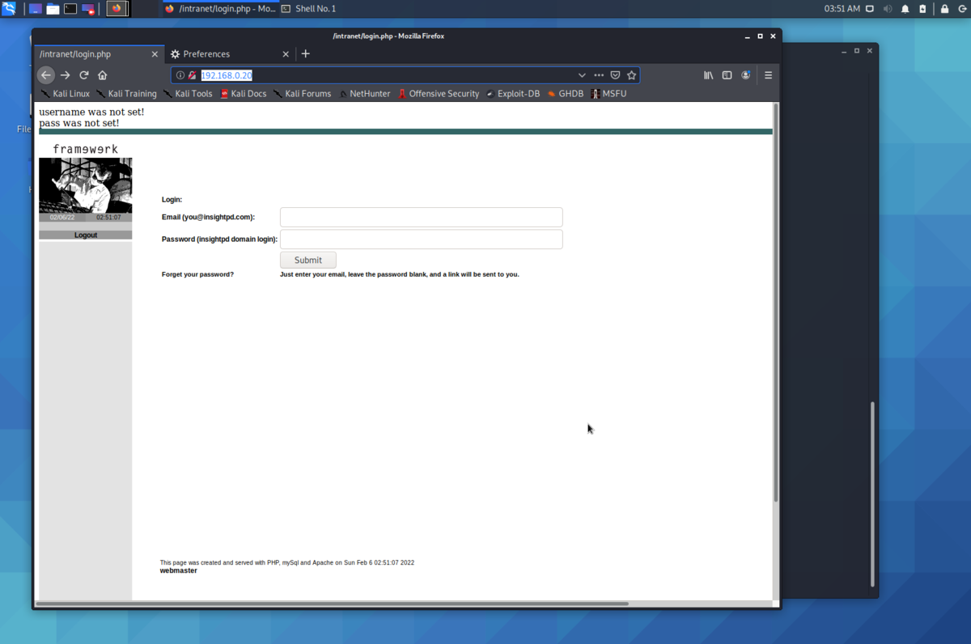The height and width of the screenshot is (644, 971).
Task: Click the log out panel icon
Action: click(x=962, y=9)
